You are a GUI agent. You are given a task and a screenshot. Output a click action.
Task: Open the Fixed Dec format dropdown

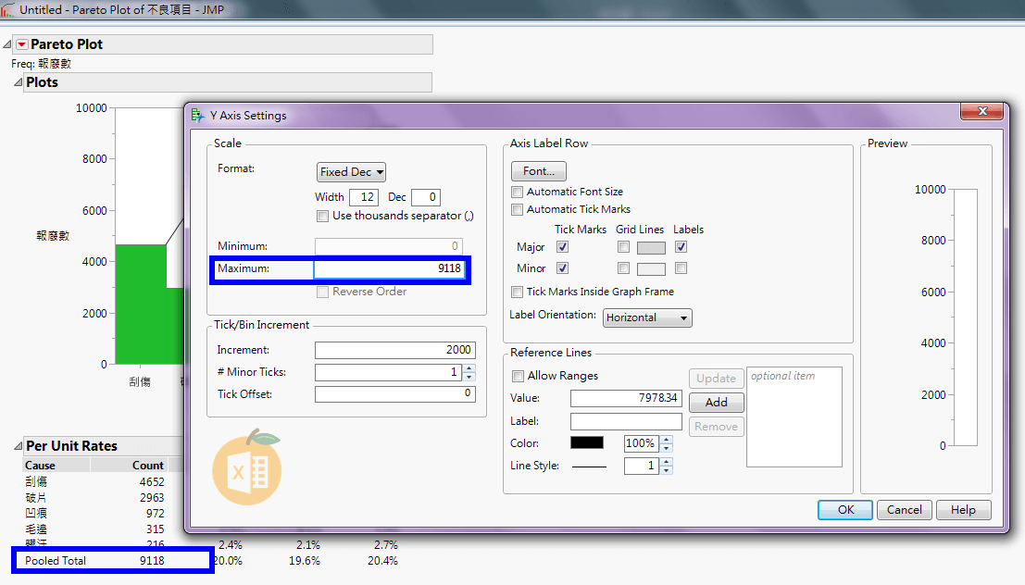click(351, 172)
